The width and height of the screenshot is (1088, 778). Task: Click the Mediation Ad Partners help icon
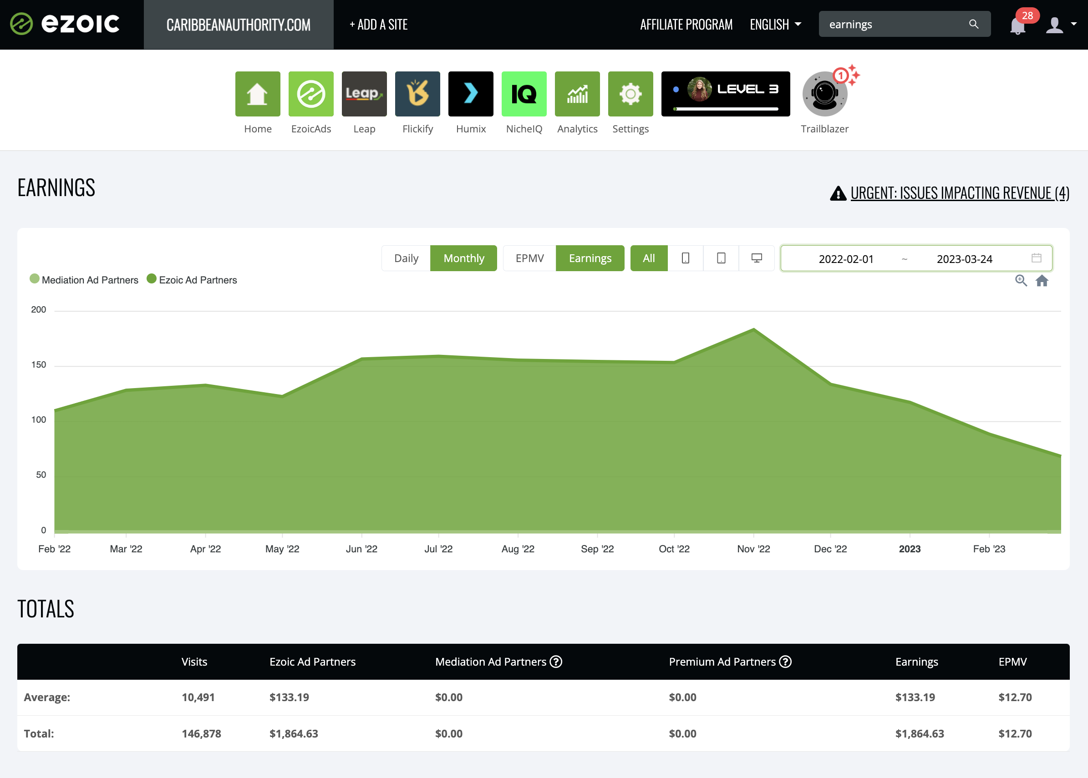556,662
